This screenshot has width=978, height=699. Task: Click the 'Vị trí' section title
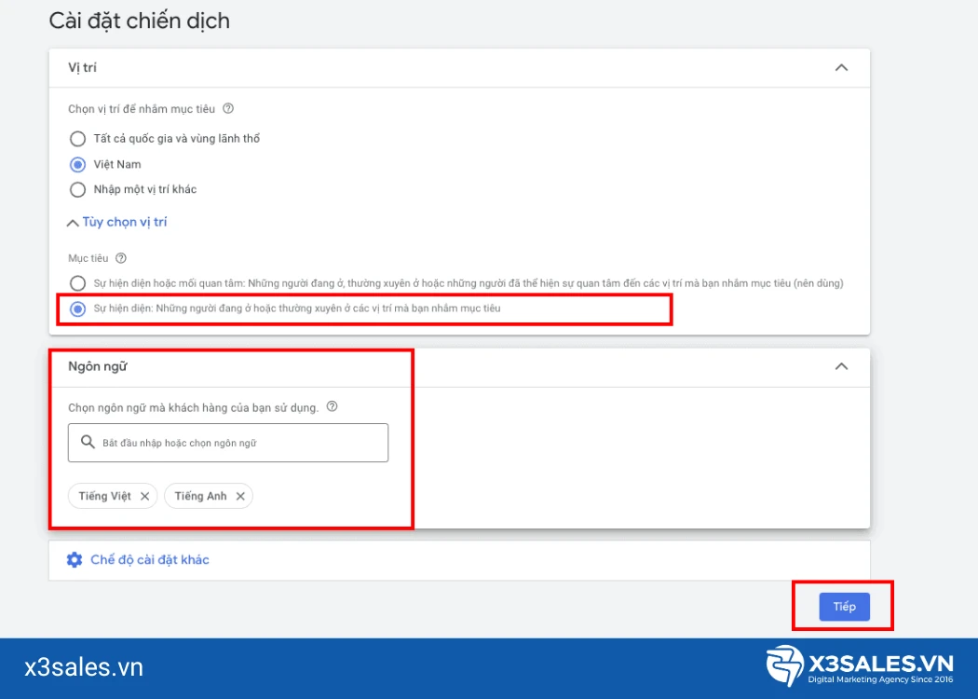point(82,67)
